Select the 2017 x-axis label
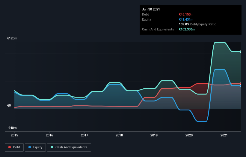The width and height of the screenshot is (246, 157). pyautogui.click(x=84, y=135)
